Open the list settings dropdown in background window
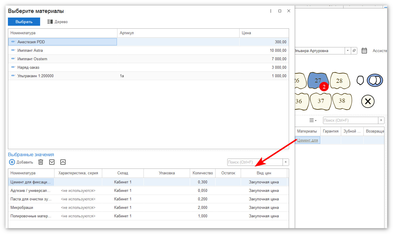393x234 pixels. 313,120
